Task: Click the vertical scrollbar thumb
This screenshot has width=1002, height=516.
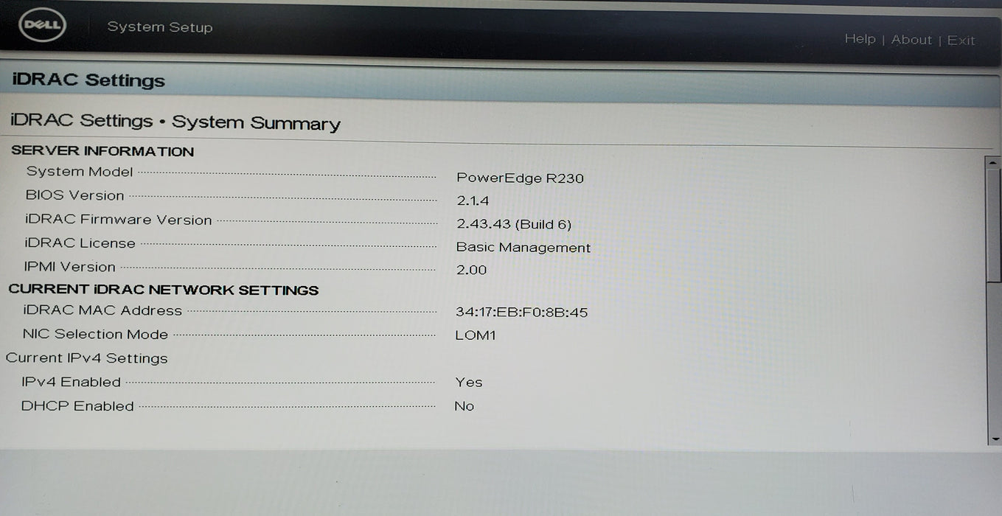Action: point(993,225)
